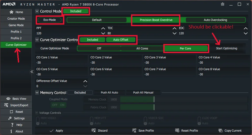Click the AMD logo in title bar
This screenshot has height=135, width=252.
pos(9,4)
